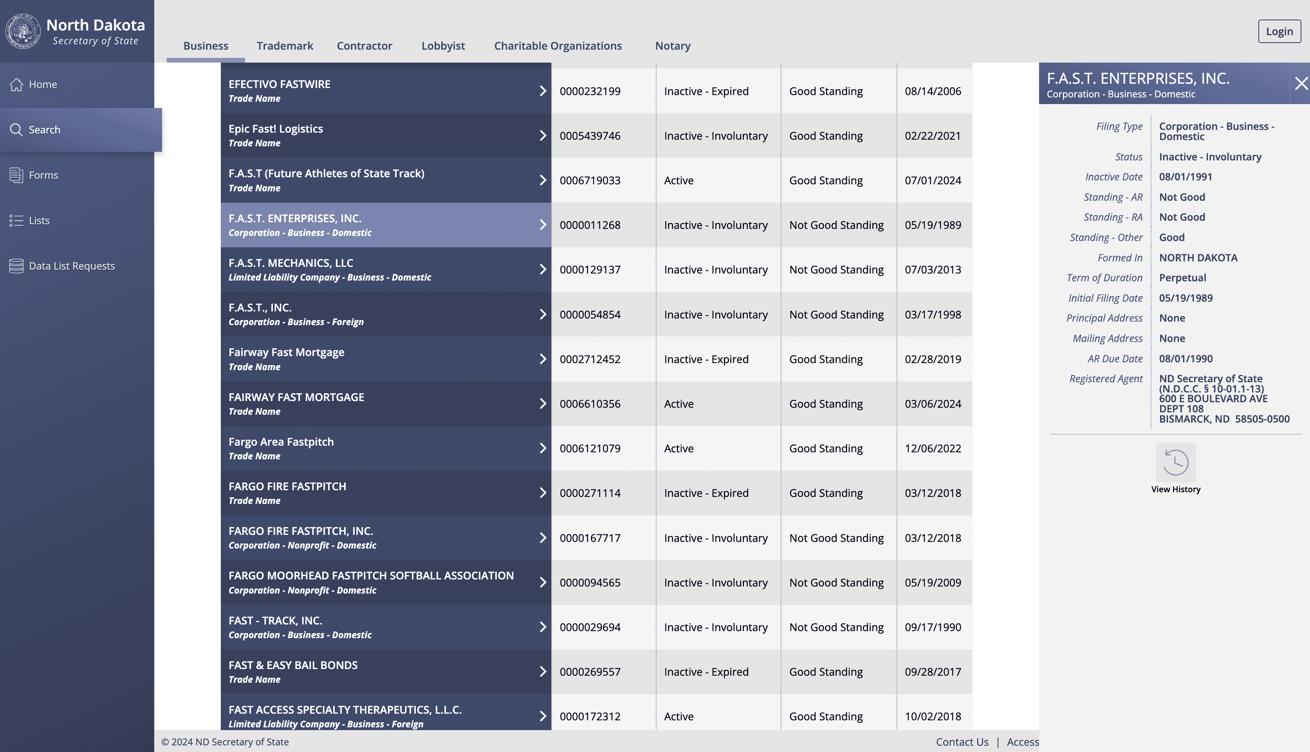Select the Epic Fast! Logistics entry name
The width and height of the screenshot is (1310, 752).
(x=276, y=129)
